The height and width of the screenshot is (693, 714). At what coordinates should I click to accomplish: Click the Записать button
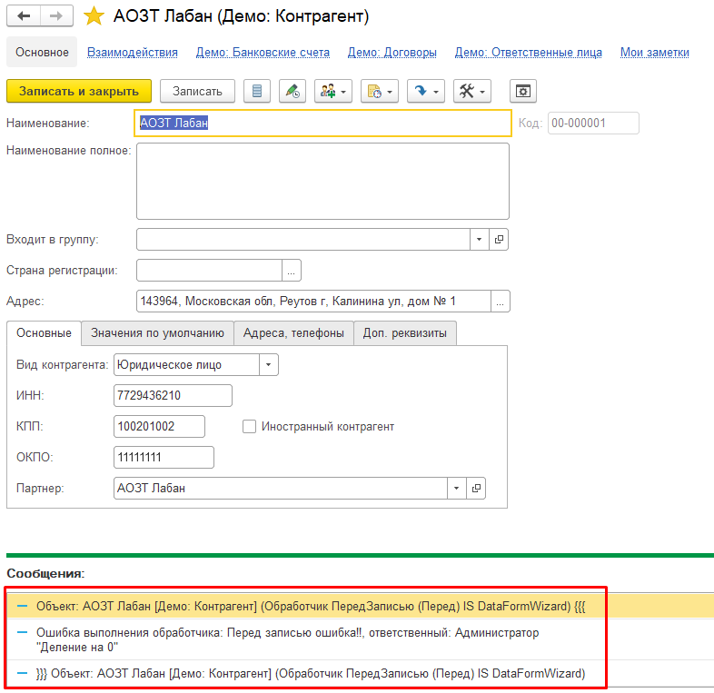(197, 91)
